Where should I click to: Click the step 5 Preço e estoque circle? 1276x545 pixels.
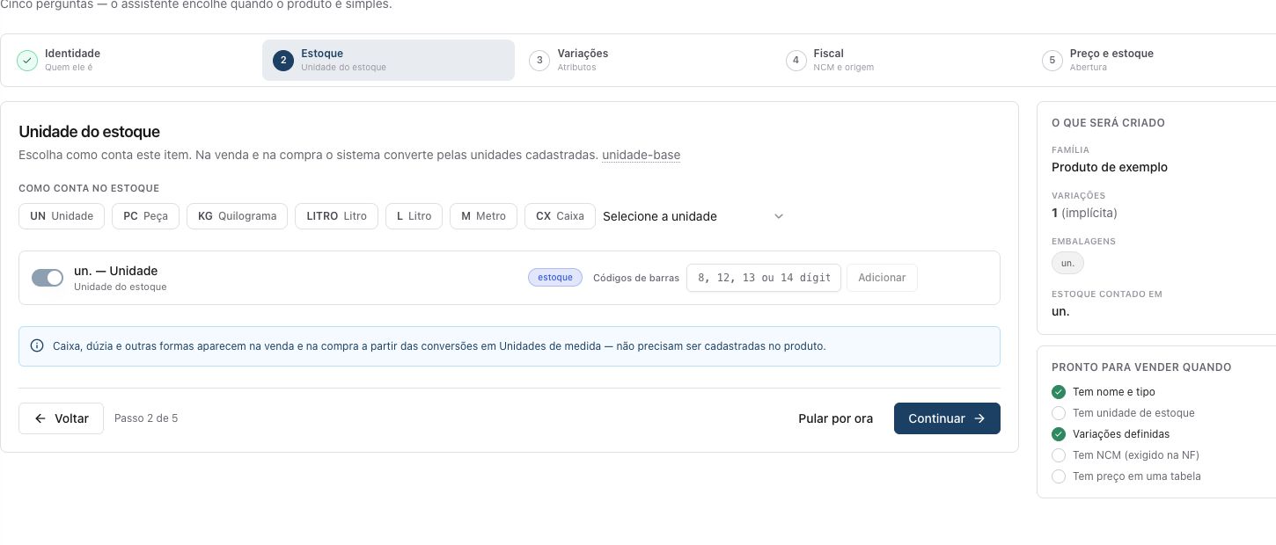coord(1052,60)
